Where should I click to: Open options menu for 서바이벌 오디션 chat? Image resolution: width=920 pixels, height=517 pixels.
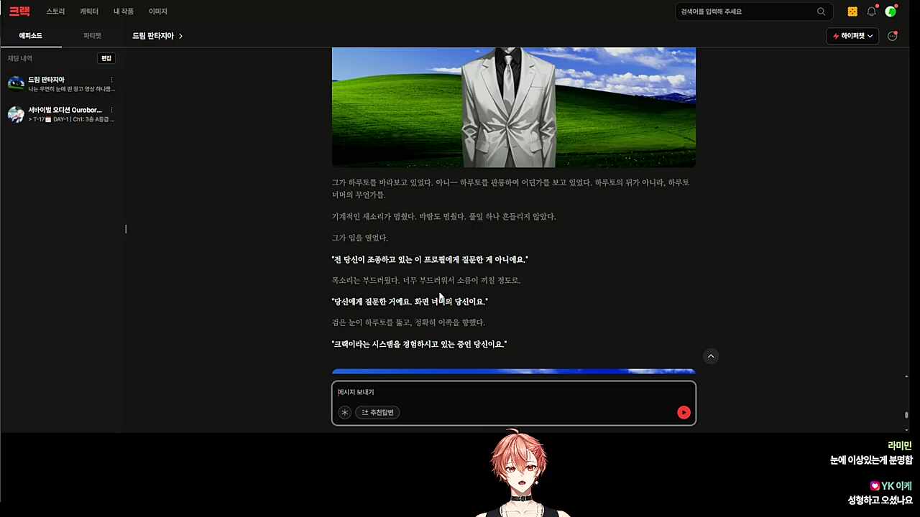click(111, 110)
